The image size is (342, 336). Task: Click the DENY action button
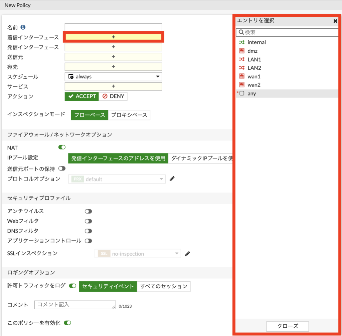tap(113, 96)
